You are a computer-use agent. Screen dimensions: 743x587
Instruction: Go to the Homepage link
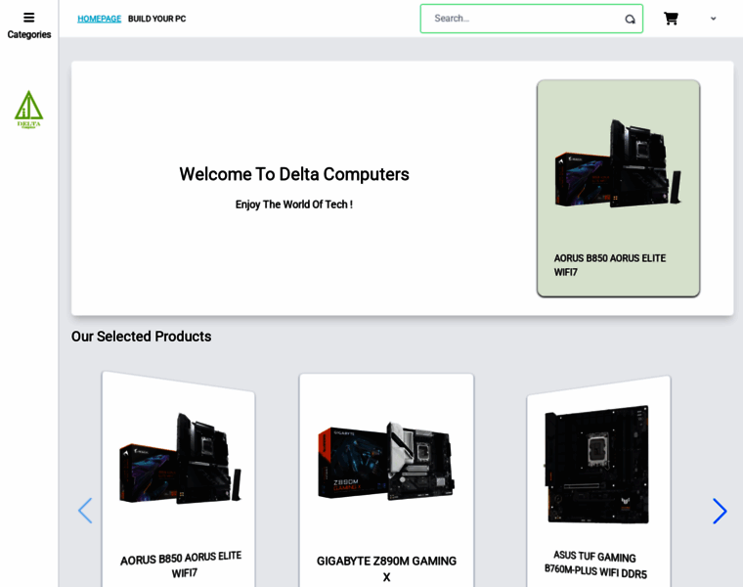99,19
